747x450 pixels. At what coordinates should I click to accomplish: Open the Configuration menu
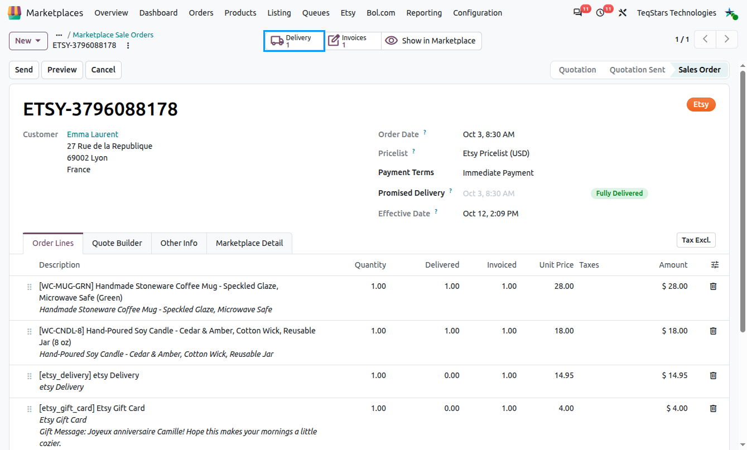(478, 12)
